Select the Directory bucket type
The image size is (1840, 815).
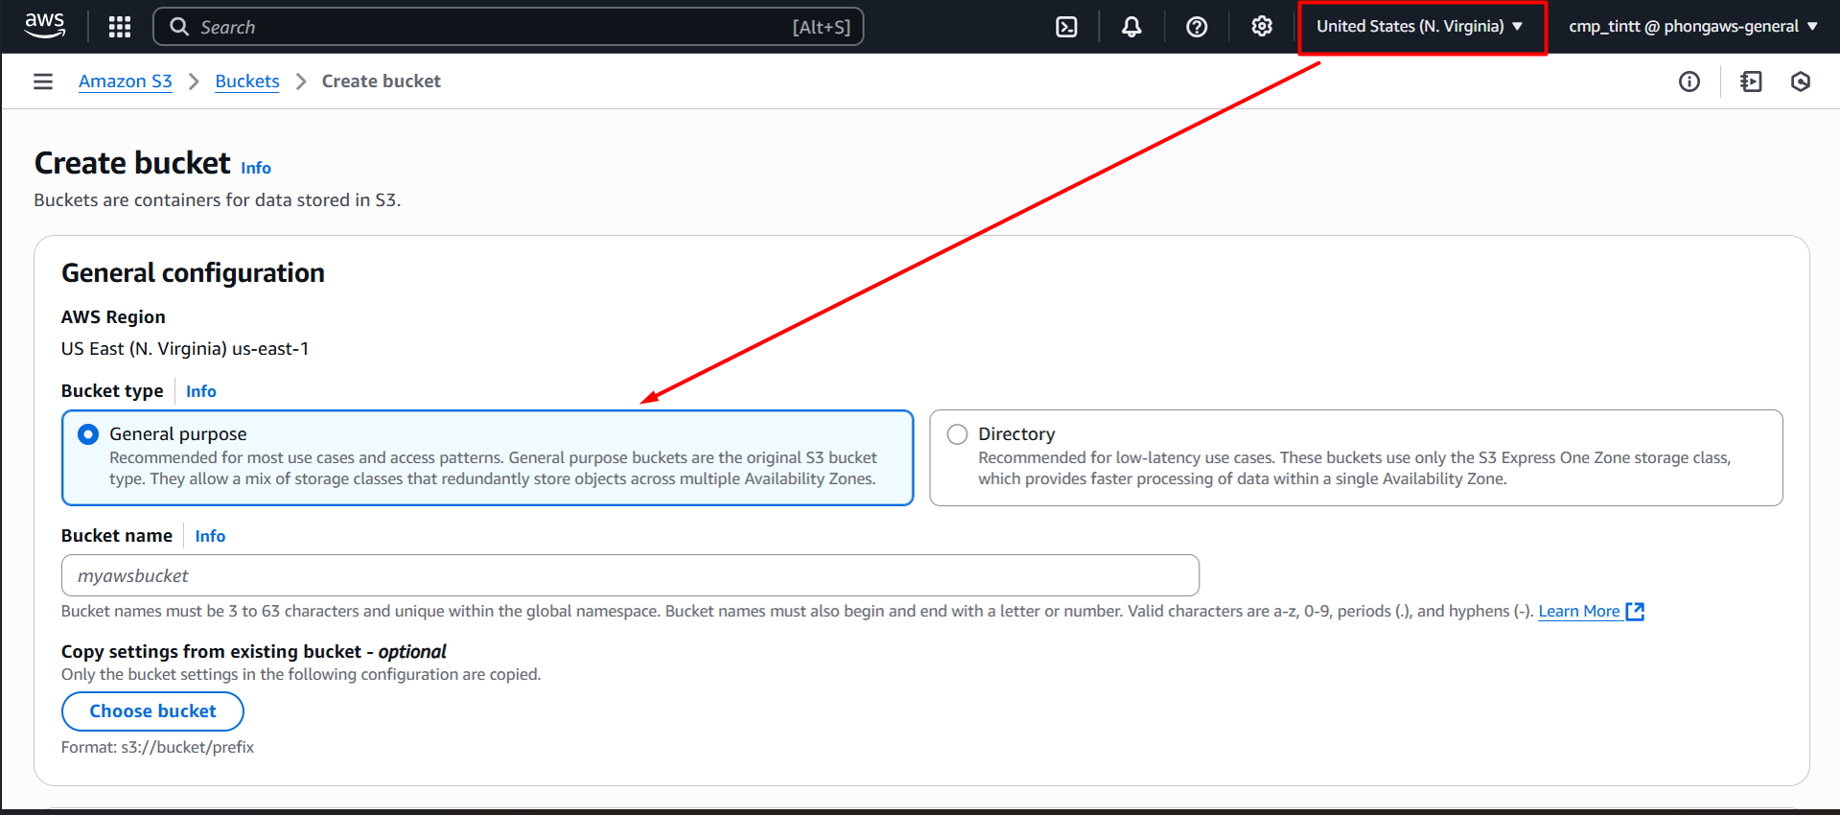tap(957, 434)
